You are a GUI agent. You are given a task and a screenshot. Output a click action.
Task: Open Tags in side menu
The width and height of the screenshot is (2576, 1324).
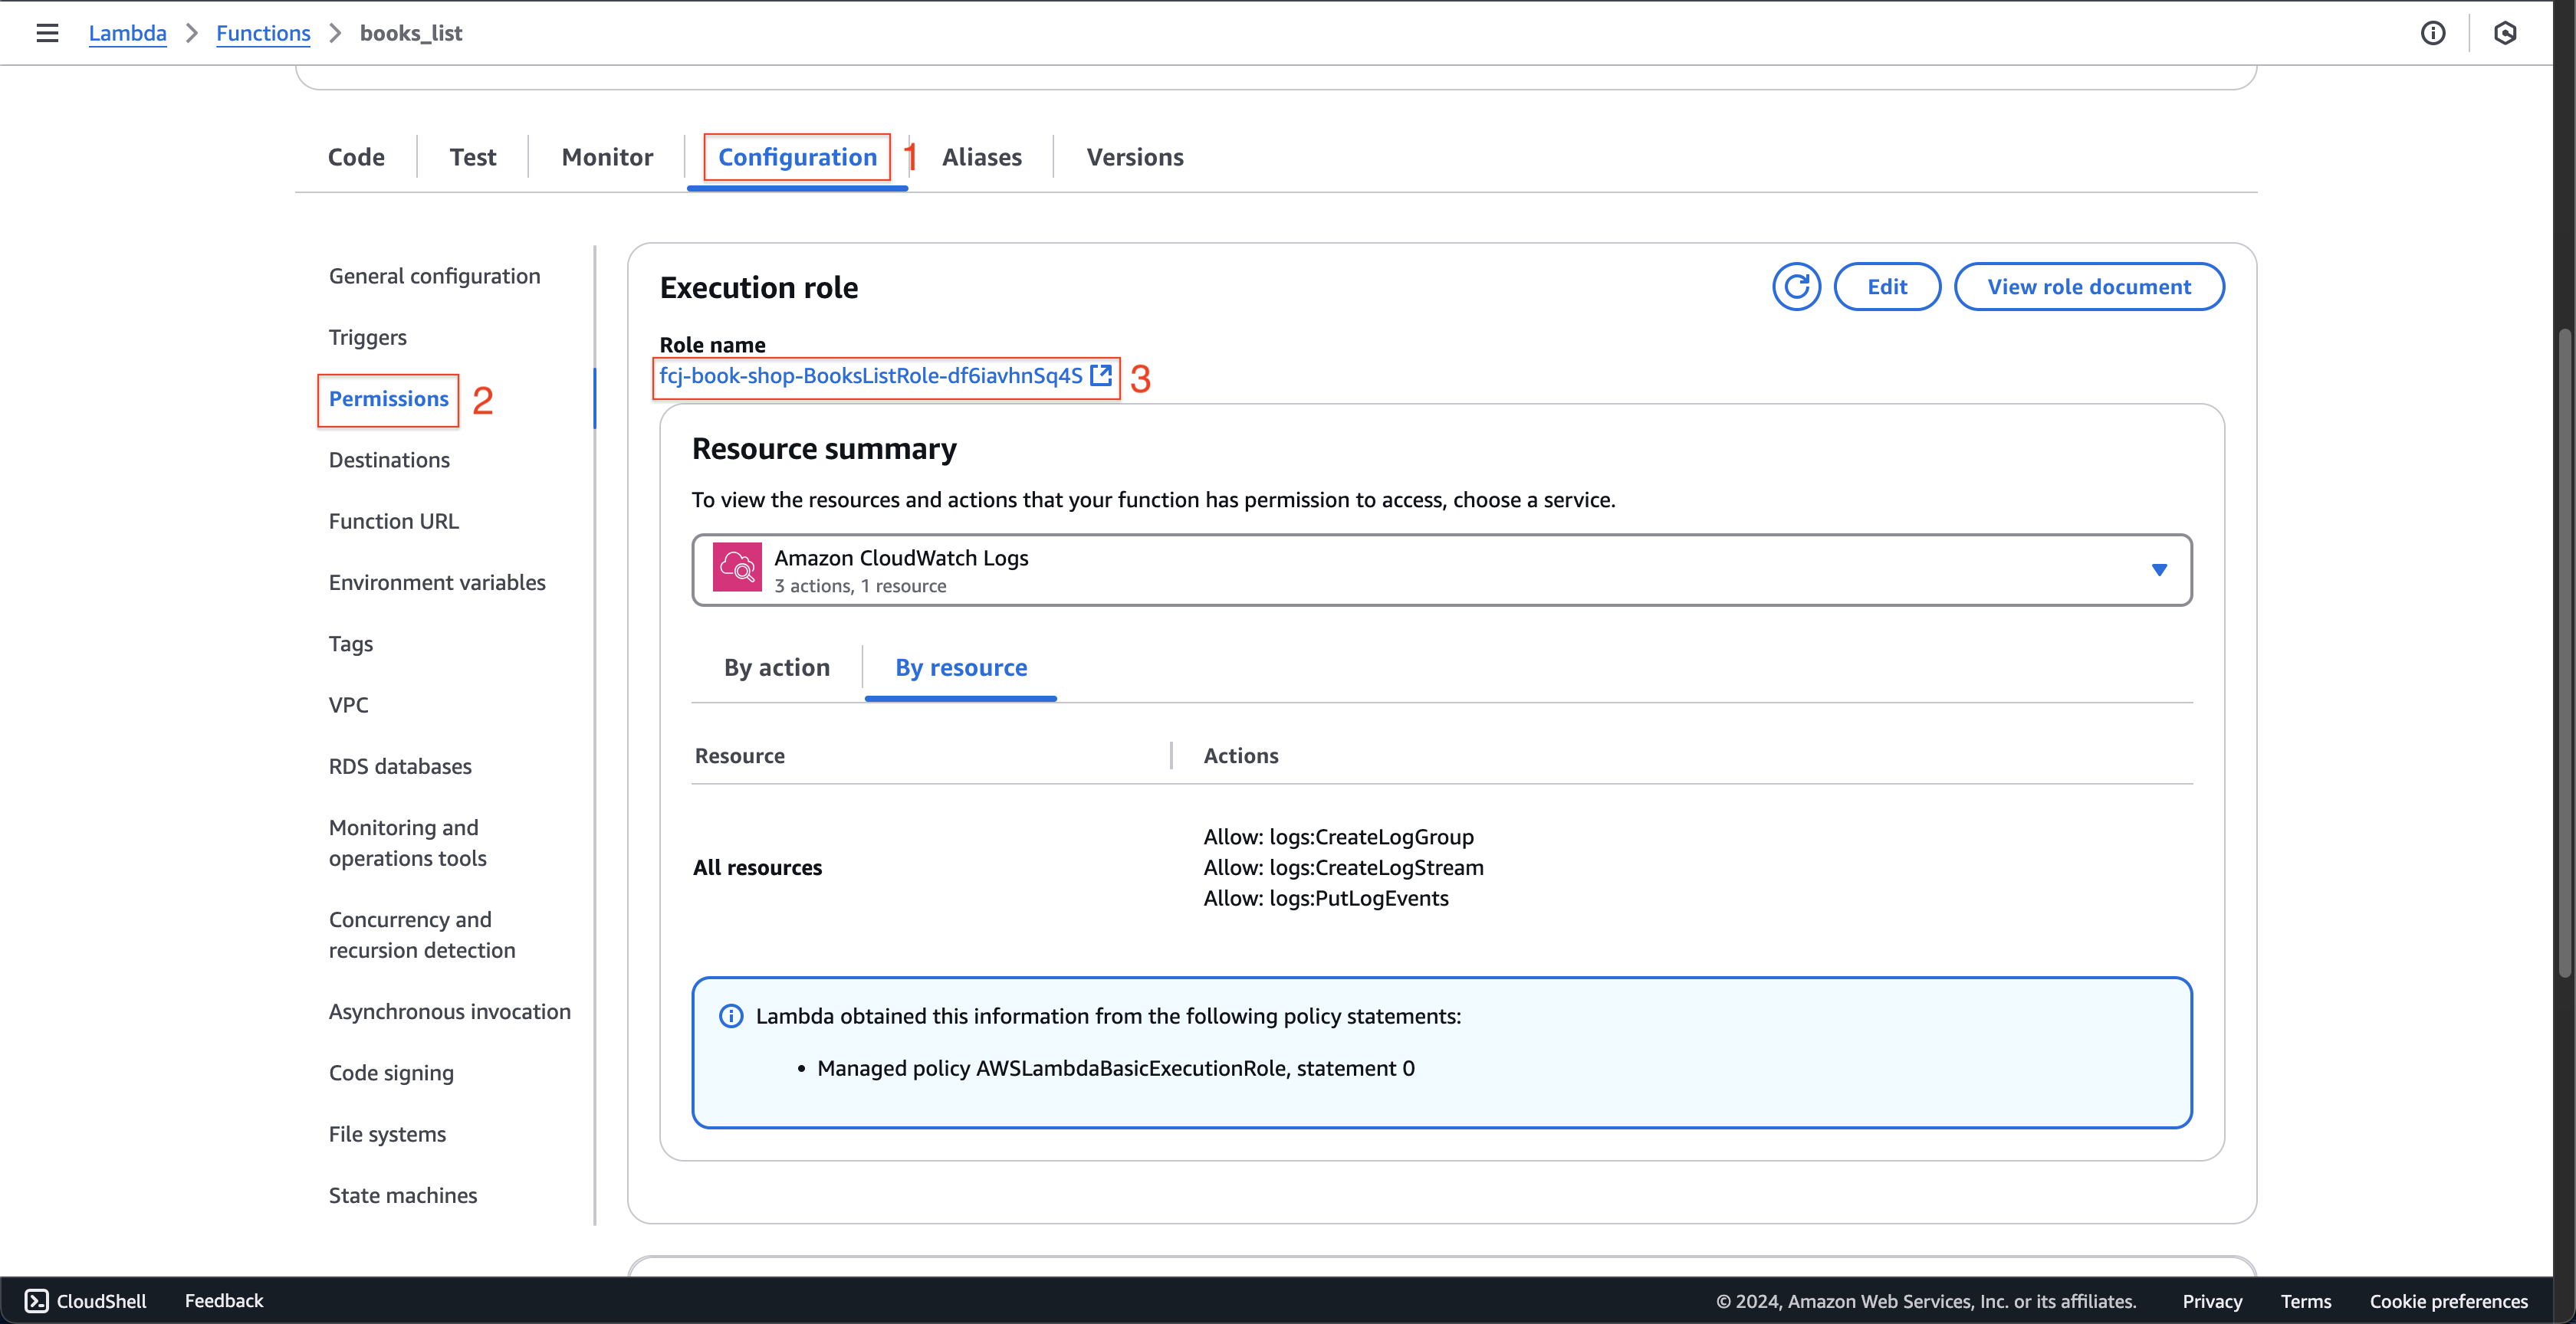351,644
